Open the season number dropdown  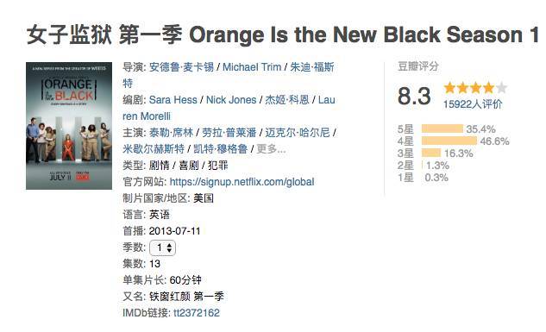click(163, 247)
